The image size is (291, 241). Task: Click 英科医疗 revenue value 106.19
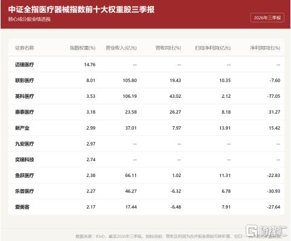pyautogui.click(x=130, y=96)
